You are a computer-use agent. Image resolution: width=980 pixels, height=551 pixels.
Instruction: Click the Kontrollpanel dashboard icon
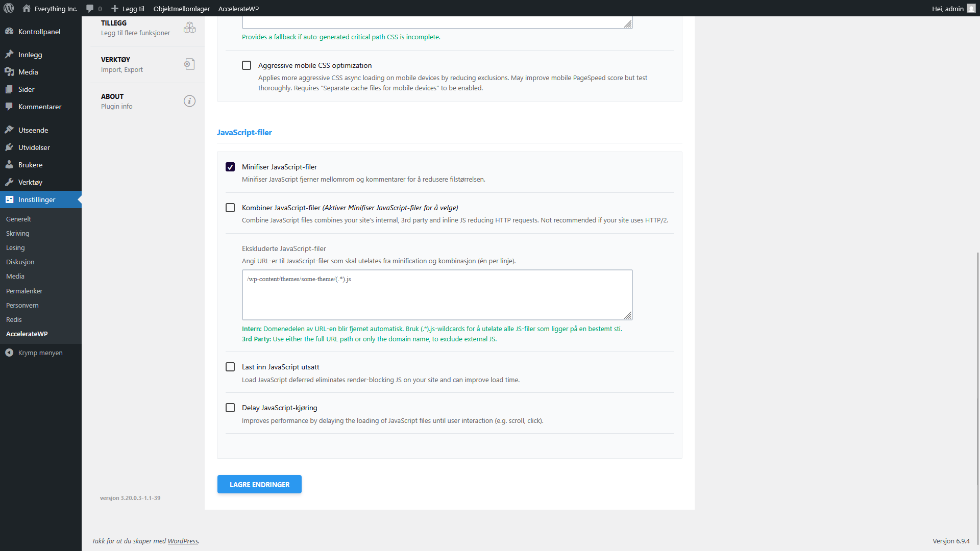9,31
